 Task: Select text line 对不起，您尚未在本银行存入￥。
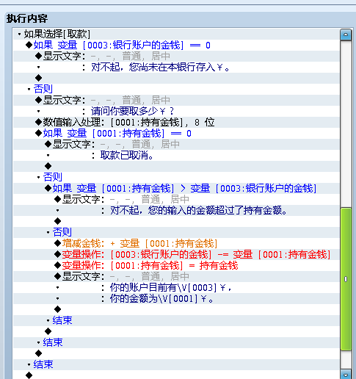point(176,67)
